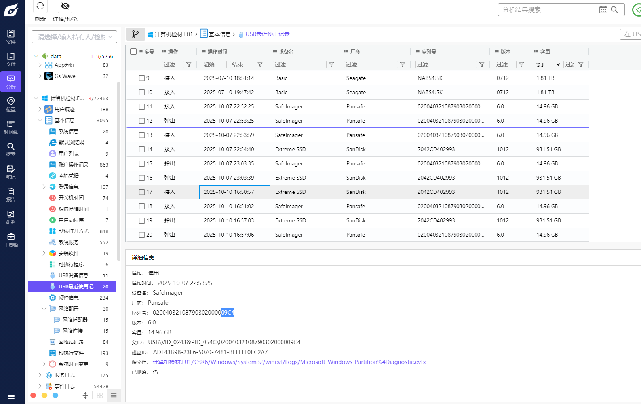This screenshot has width=641, height=404.
Task: Check the checkbox for row 20
Action: click(142, 235)
